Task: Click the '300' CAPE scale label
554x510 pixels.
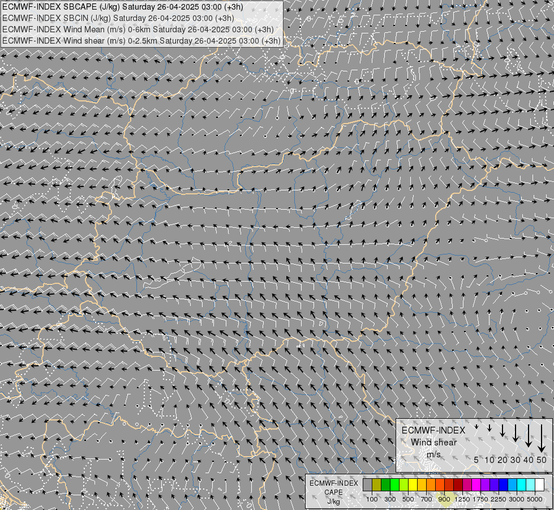Action: coord(390,499)
